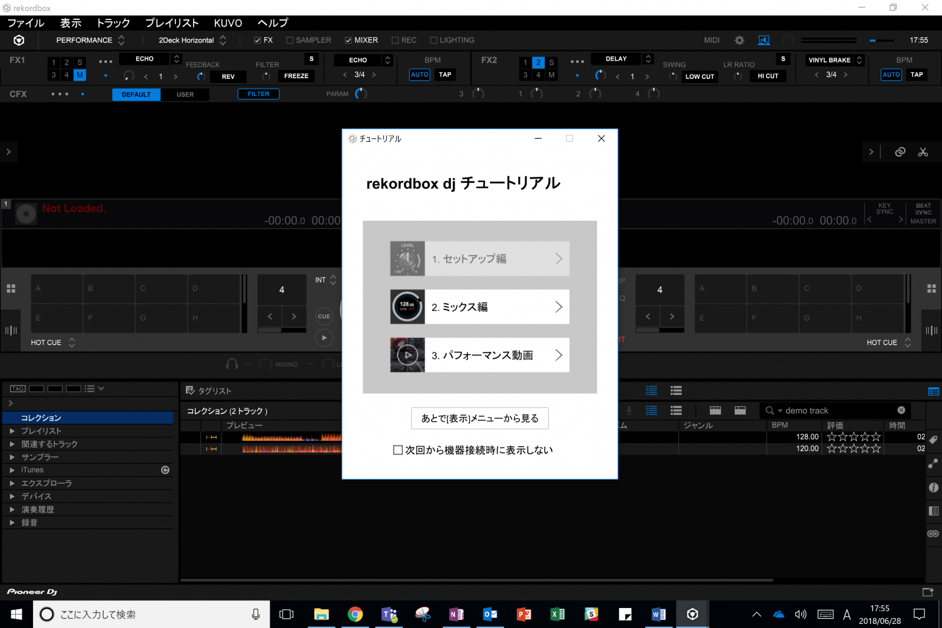The width and height of the screenshot is (942, 628).
Task: Click the FX2 LOW CUT button
Action: click(699, 77)
